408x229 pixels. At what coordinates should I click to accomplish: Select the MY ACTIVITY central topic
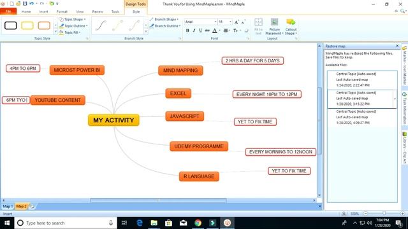113,120
